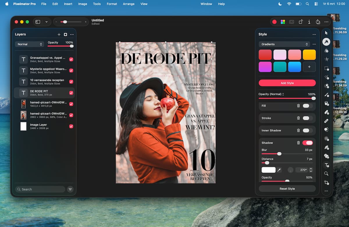Open the Insert menu

pyautogui.click(x=68, y=4)
